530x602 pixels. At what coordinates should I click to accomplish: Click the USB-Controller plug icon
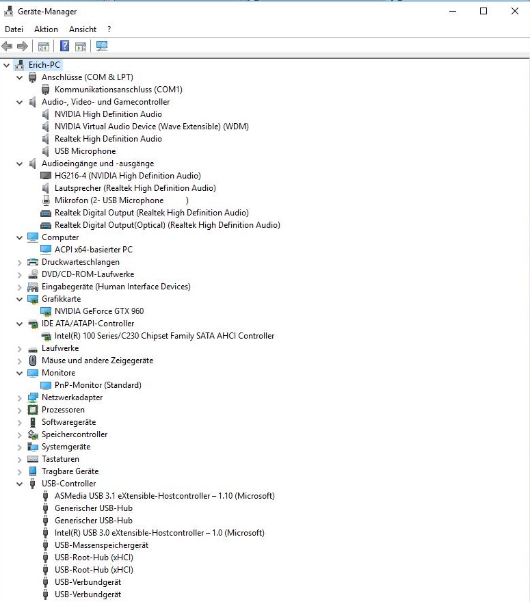(33, 484)
